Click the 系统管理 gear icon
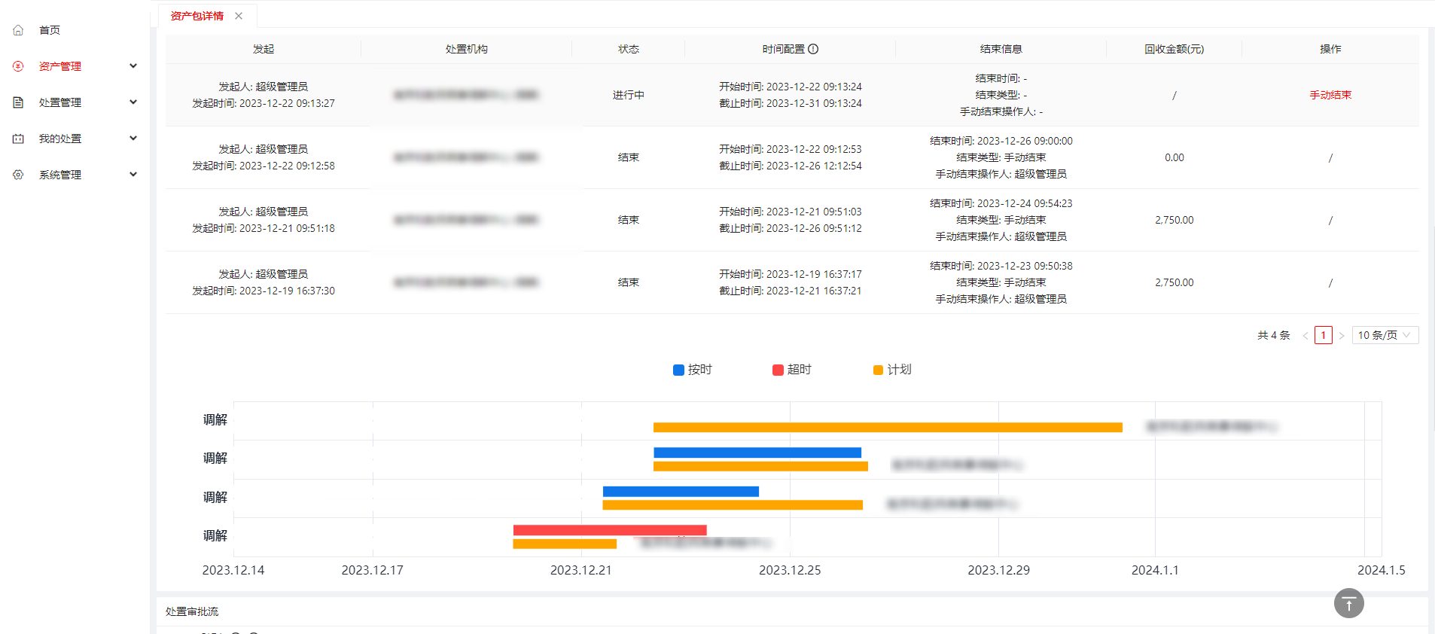Viewport: 1435px width, 634px height. coord(18,175)
